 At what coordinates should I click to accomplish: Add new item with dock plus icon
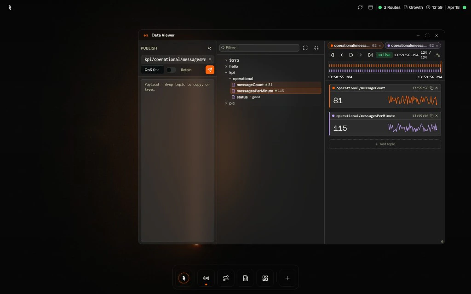coord(287,278)
